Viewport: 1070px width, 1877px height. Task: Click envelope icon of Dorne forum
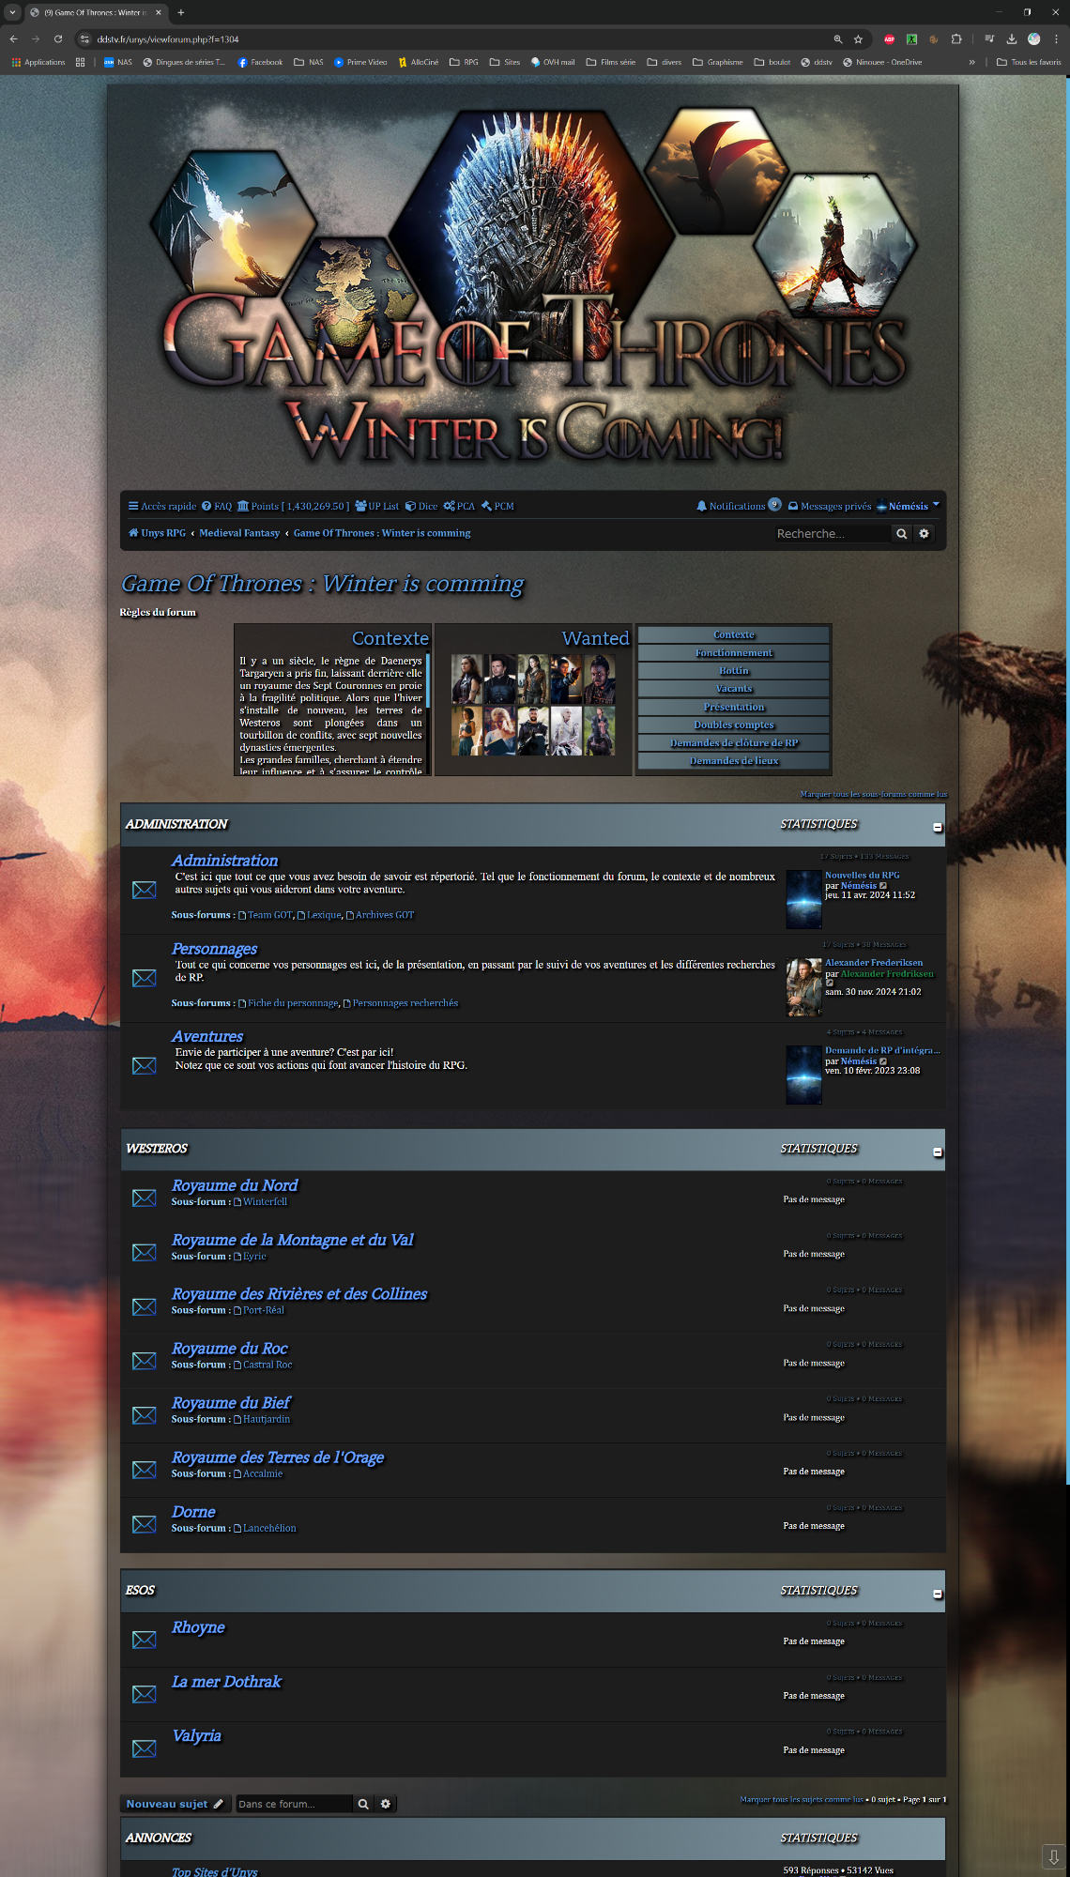click(x=145, y=1524)
